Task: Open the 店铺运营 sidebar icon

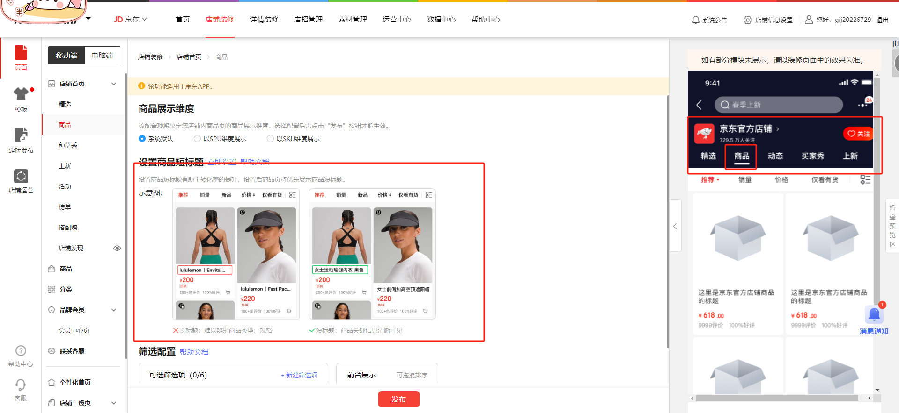Action: [x=21, y=177]
